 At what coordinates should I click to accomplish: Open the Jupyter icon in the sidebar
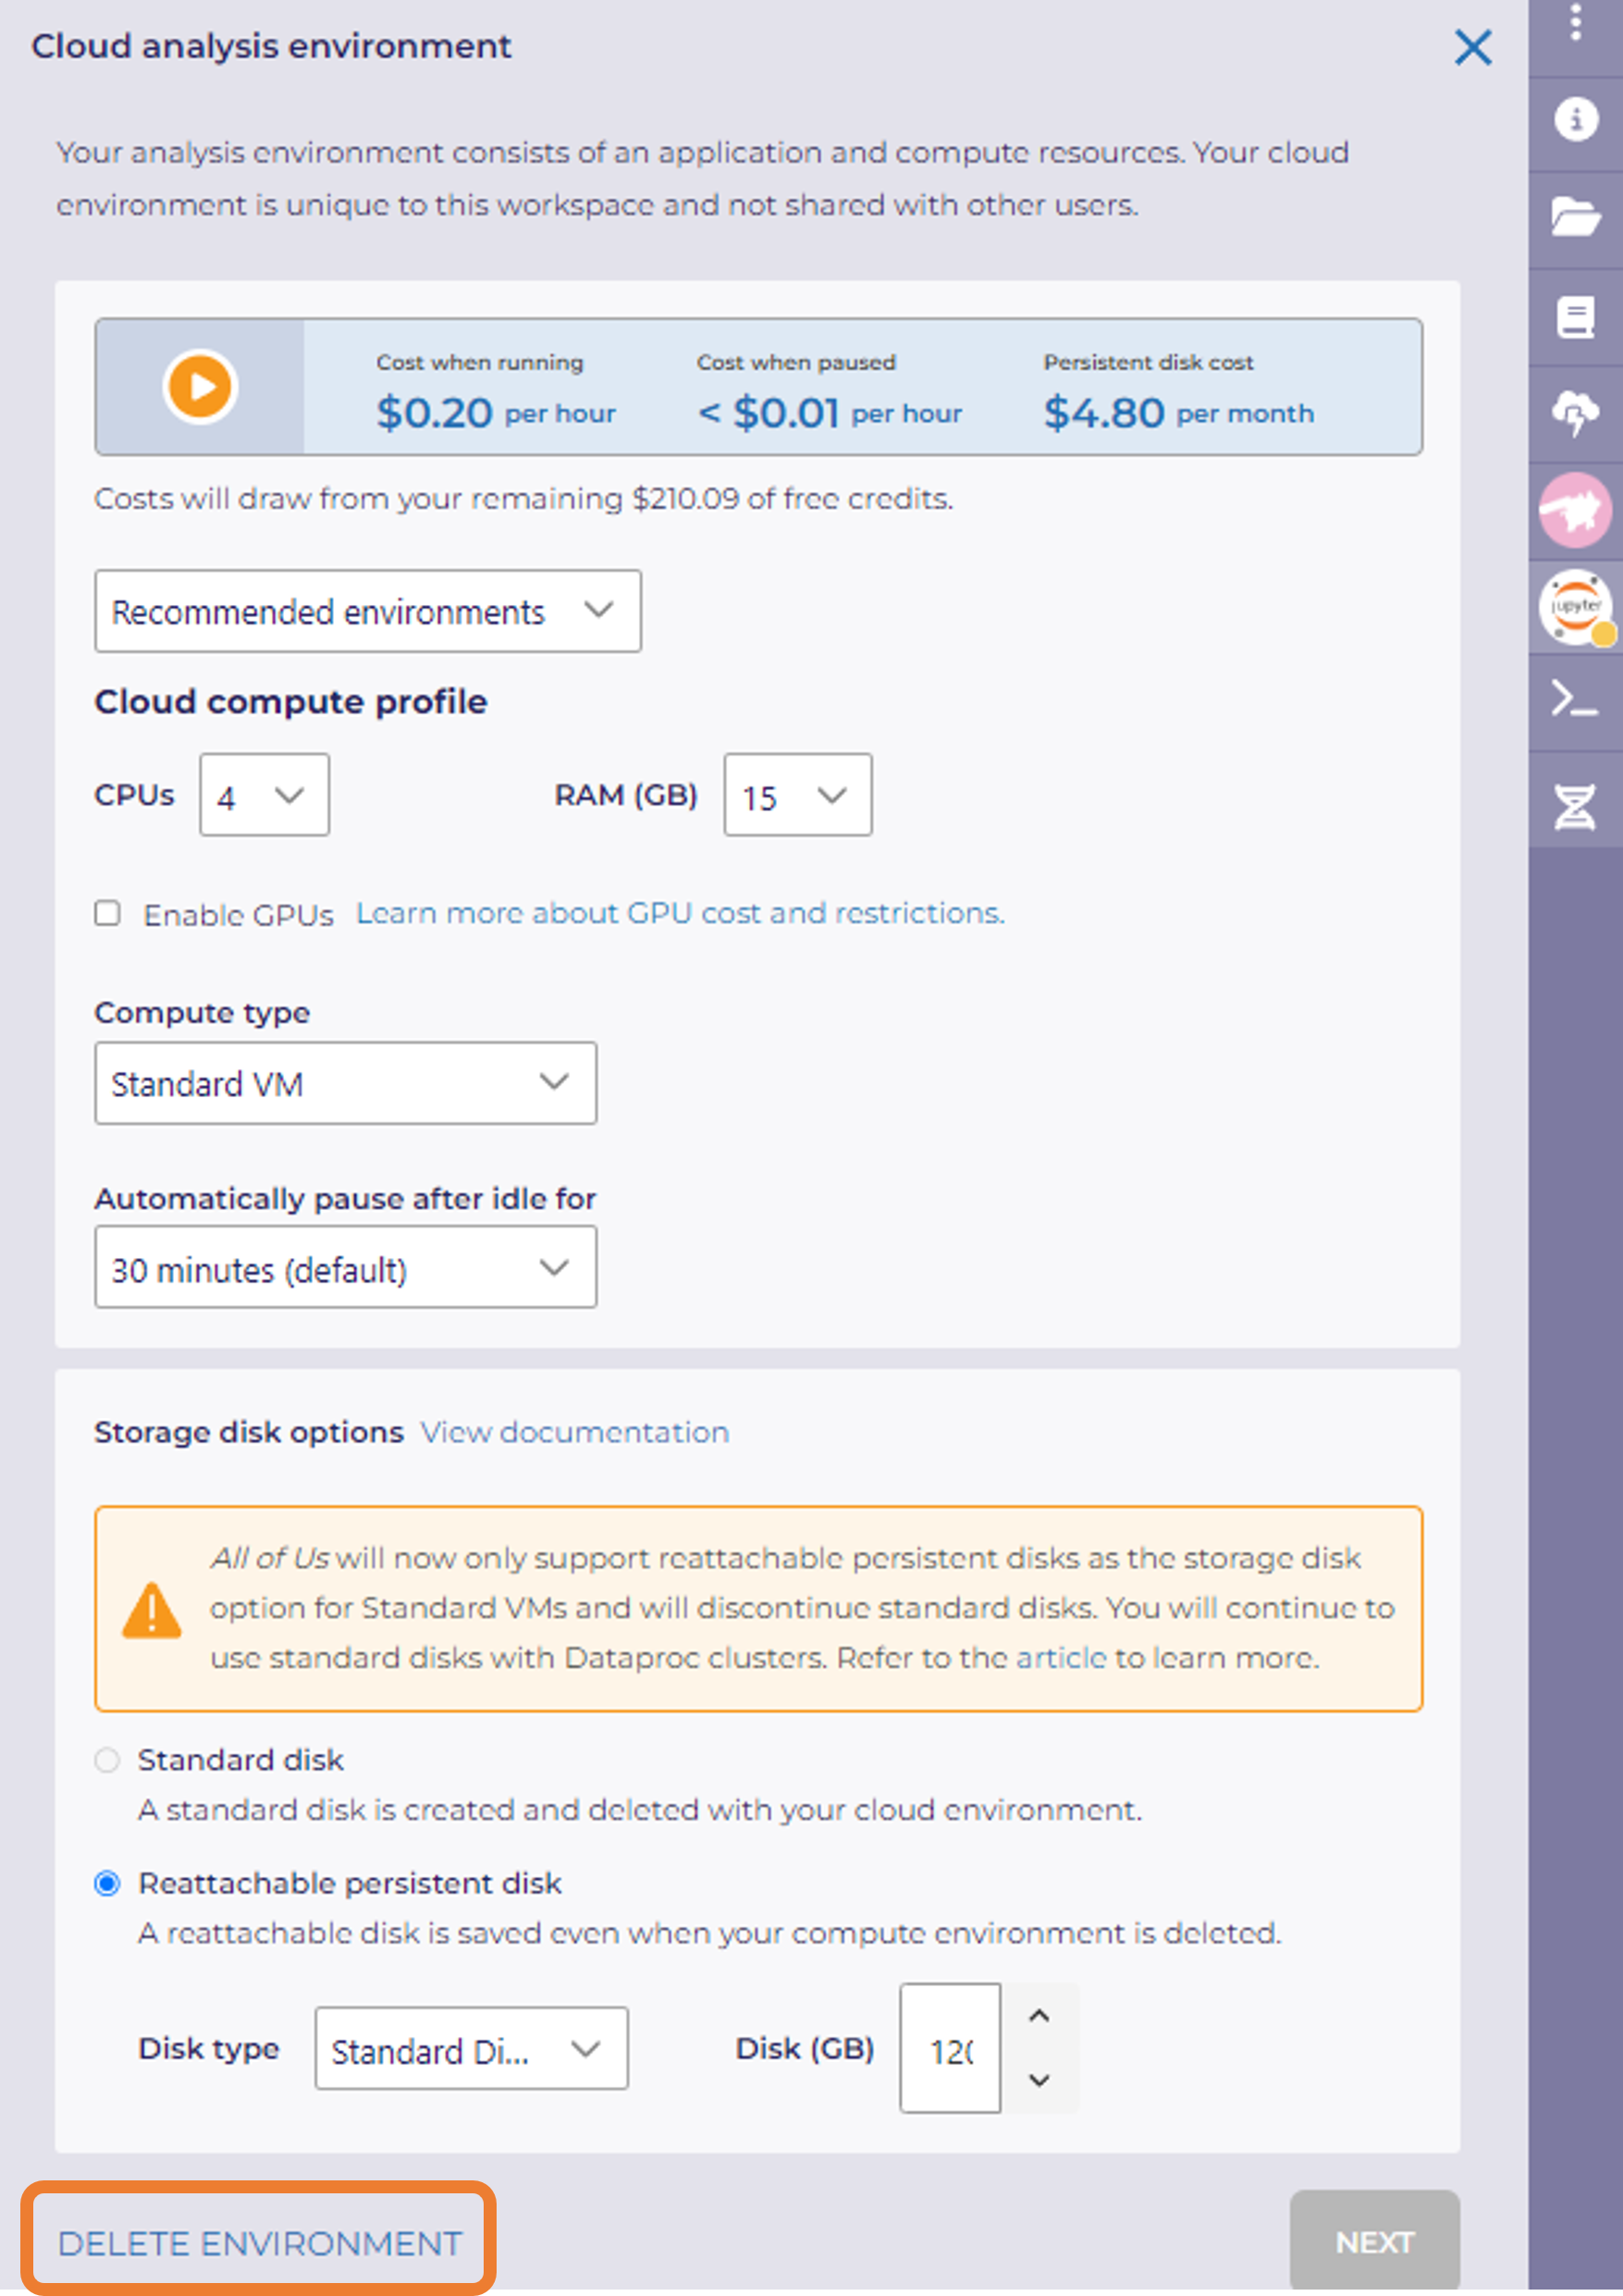pos(1575,607)
